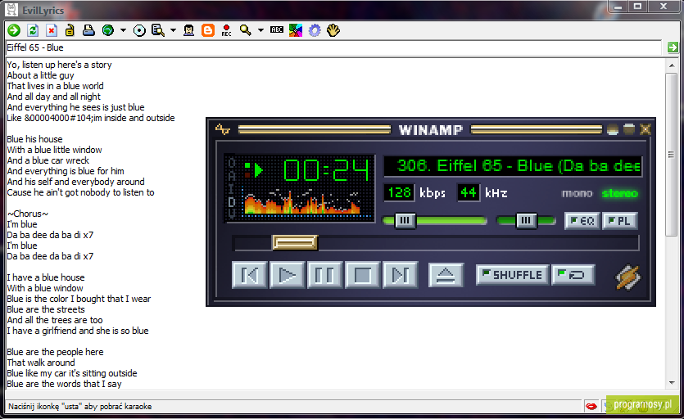Click the green arrow Go icon in toolbar
Image resolution: width=684 pixels, height=419 pixels.
pos(14,30)
